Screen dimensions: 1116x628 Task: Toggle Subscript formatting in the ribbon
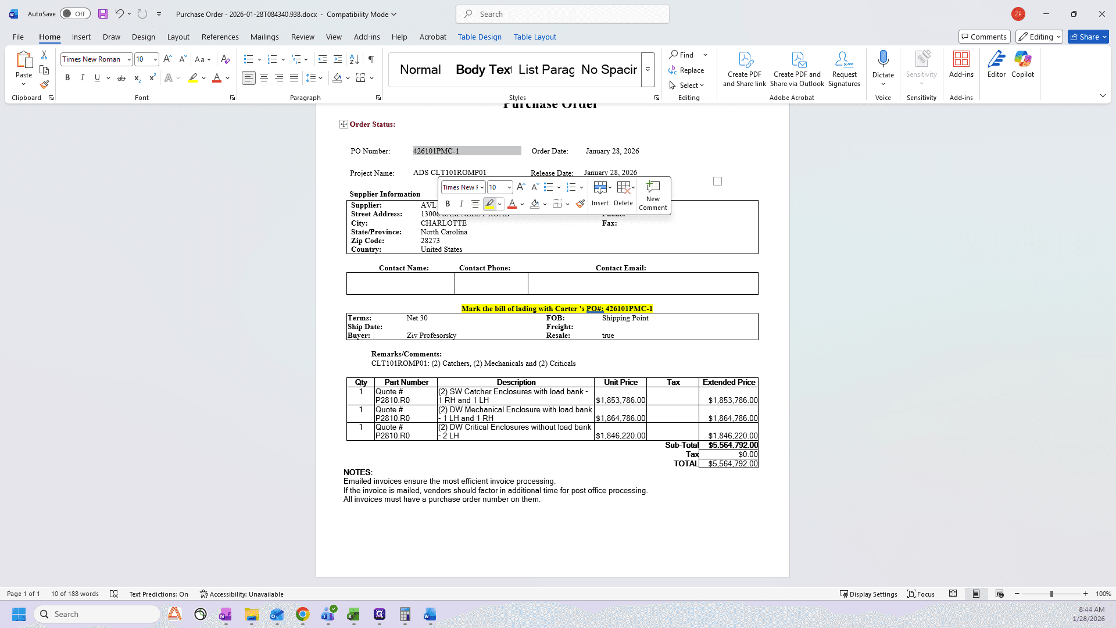(137, 78)
